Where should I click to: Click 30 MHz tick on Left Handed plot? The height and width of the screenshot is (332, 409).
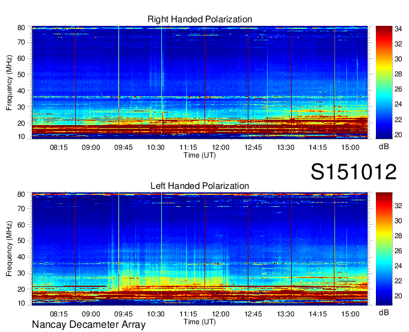point(21,273)
